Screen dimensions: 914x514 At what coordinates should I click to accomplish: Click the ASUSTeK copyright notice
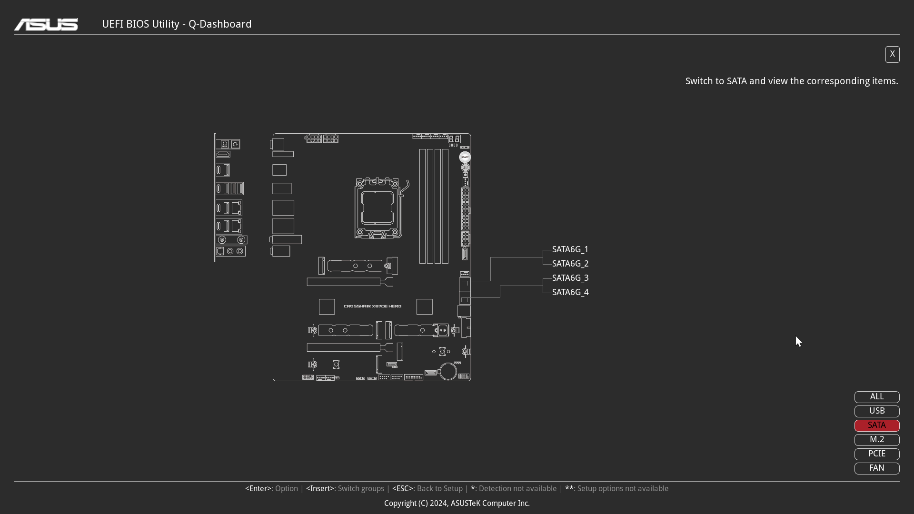[x=457, y=504]
